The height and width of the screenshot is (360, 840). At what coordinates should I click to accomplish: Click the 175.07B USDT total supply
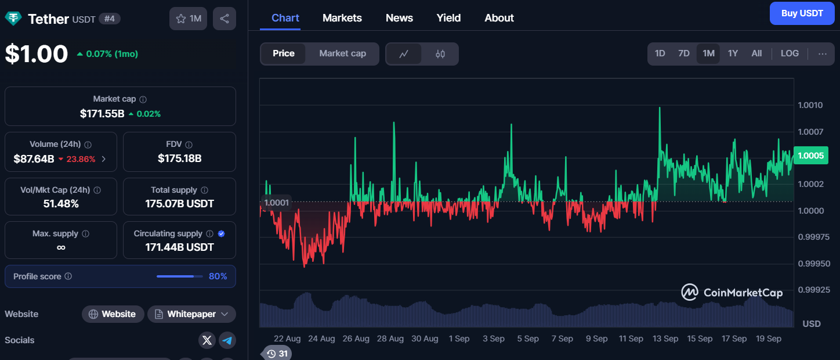[180, 204]
